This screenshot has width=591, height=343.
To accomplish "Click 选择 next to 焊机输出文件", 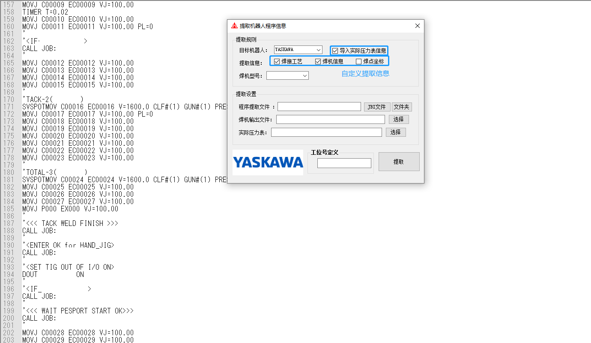I will pos(399,119).
